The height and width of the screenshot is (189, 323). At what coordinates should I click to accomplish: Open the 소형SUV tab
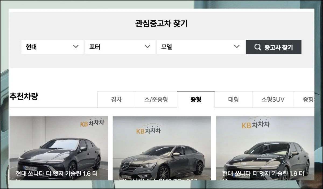coord(273,99)
